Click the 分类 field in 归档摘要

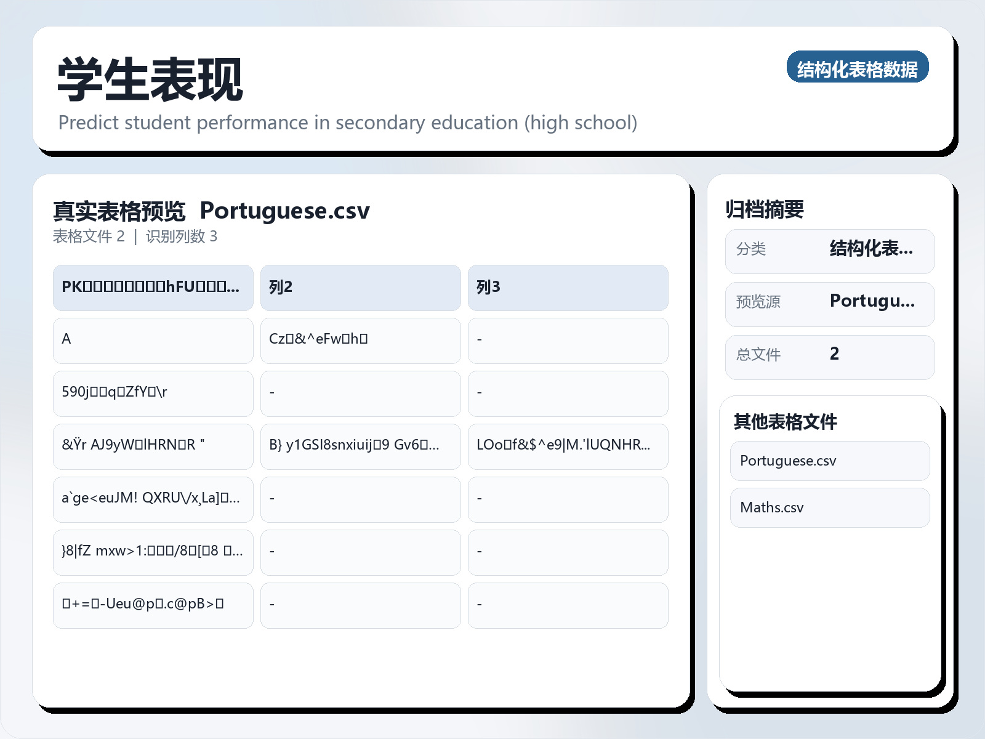[829, 251]
